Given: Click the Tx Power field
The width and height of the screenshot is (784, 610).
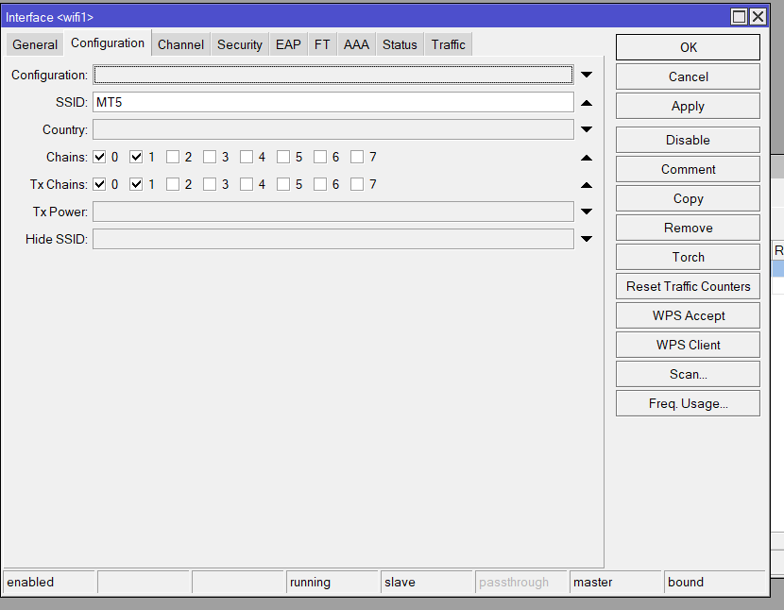Looking at the screenshot, I should (x=333, y=212).
